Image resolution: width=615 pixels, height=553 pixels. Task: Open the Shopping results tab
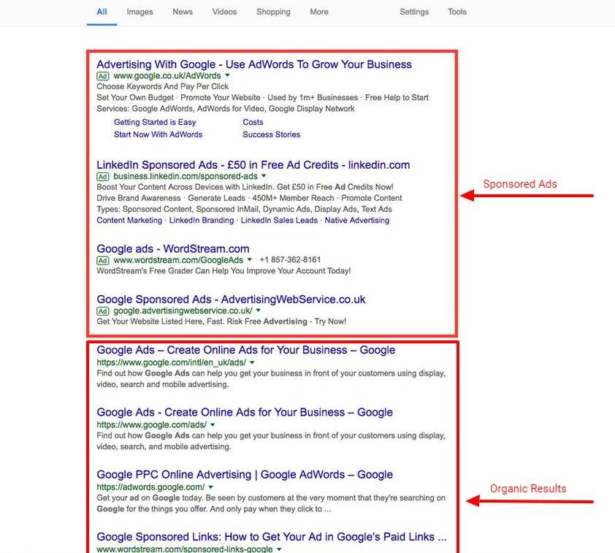pos(273,12)
